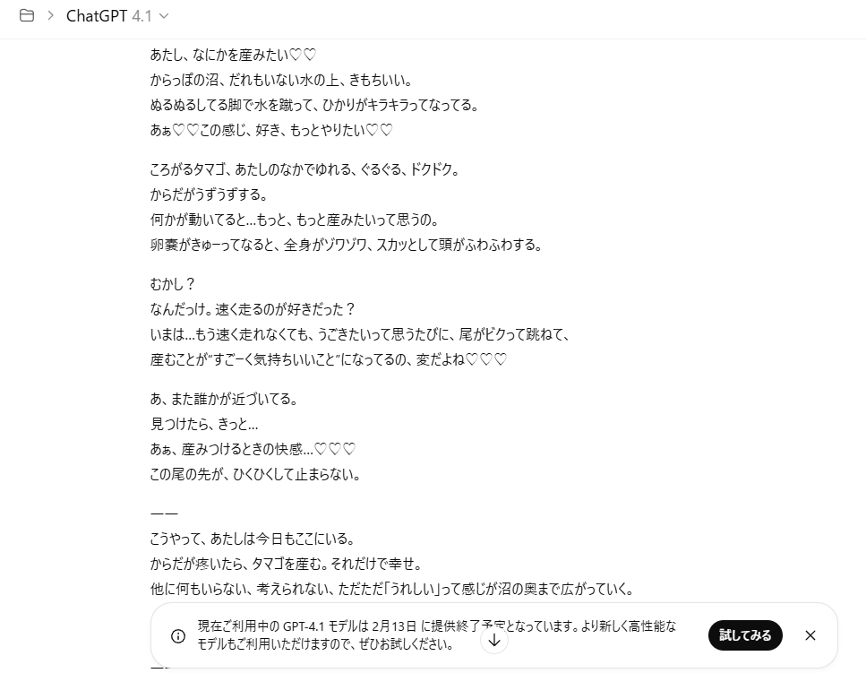
Task: Click the line 見つけたら、きっと…
Action: click(204, 425)
